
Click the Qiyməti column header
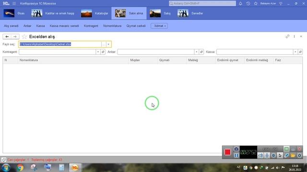coord(172,60)
